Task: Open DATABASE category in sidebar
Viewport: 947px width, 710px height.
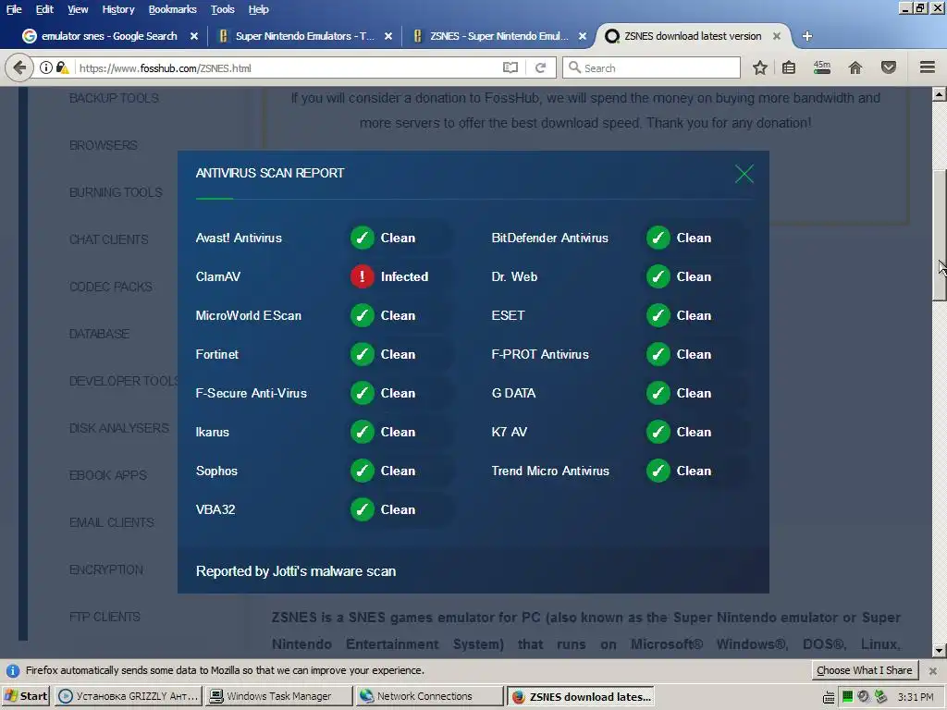Action: tap(99, 333)
